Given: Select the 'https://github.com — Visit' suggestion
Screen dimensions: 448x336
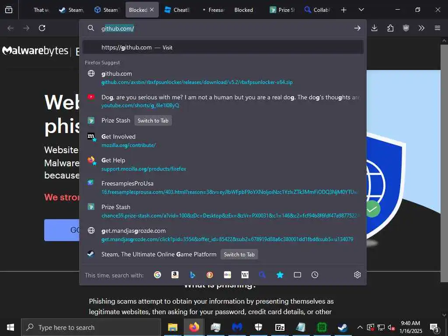Looking at the screenshot, I should tap(223, 47).
